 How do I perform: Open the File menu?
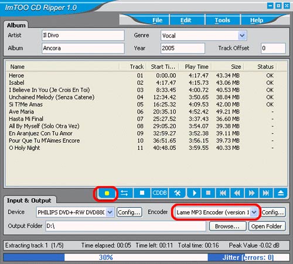pyautogui.click(x=157, y=20)
